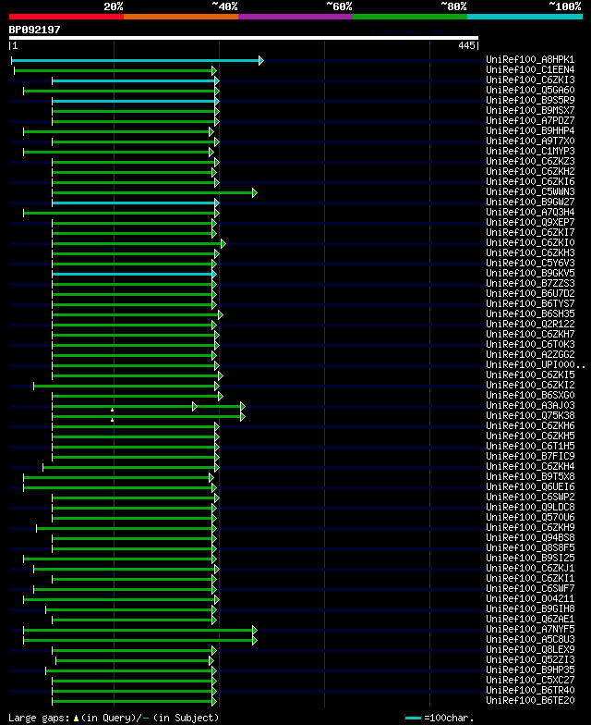591x725 pixels.
Task: Open hit UniRef100_B9MSX7
Action: [x=530, y=111]
